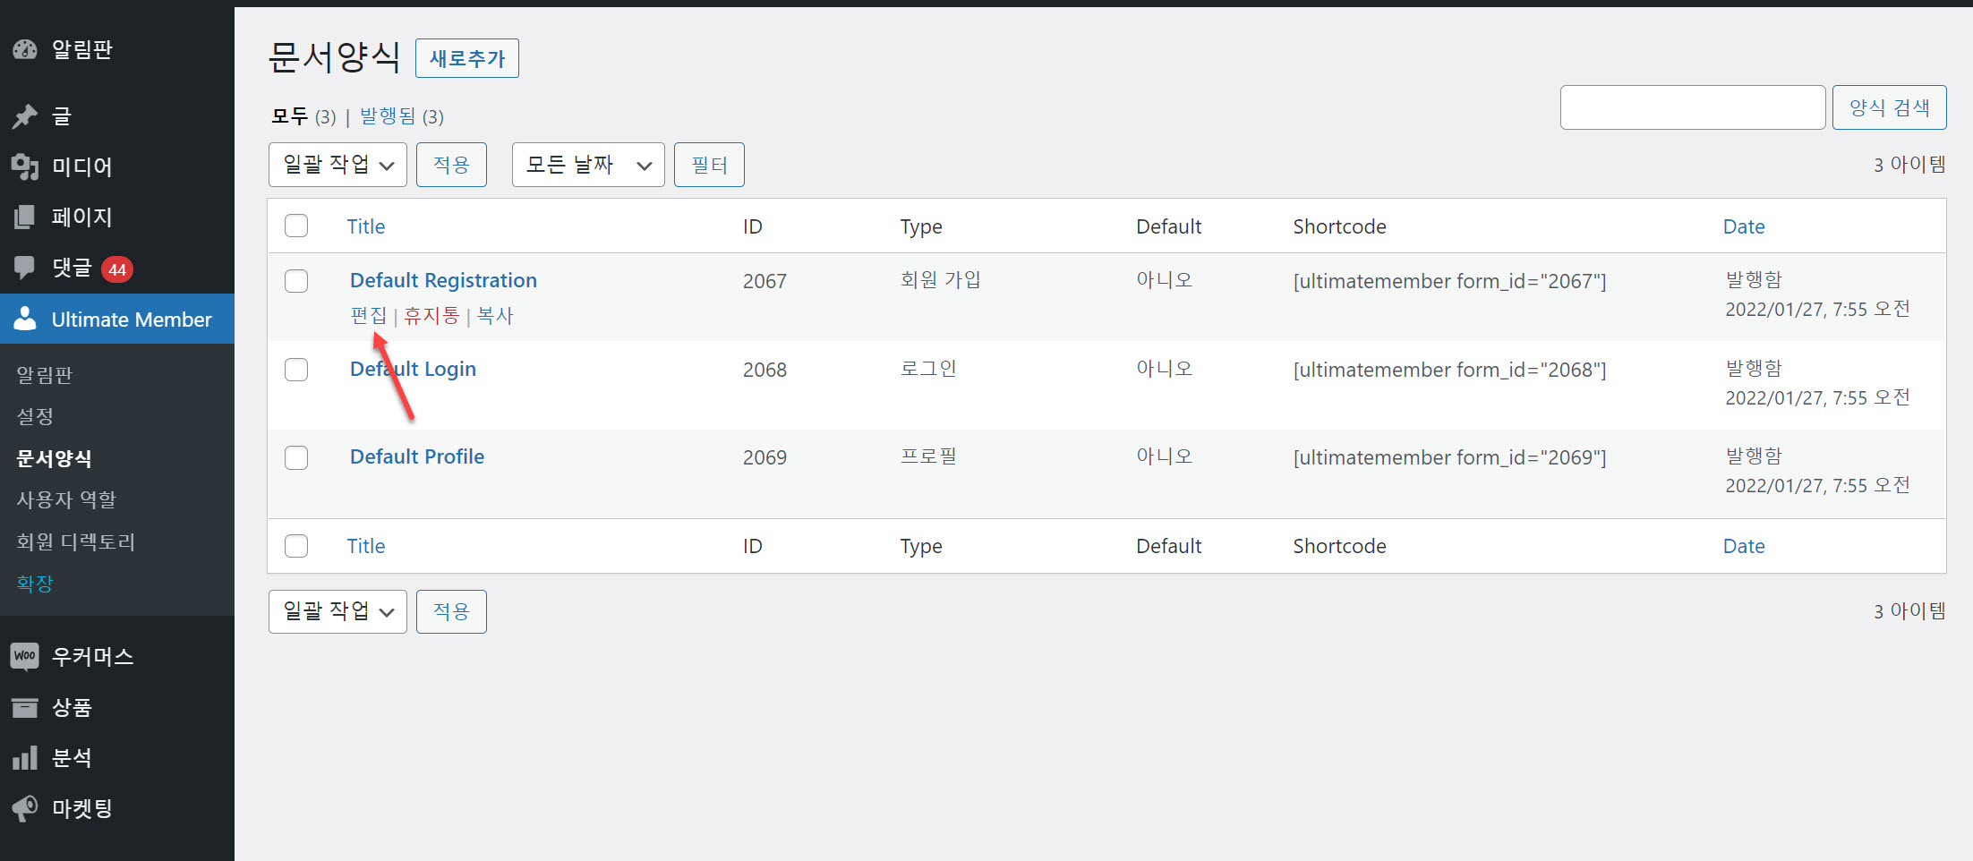
Task: Check the select-all checkbox in table header
Action: [x=296, y=226]
